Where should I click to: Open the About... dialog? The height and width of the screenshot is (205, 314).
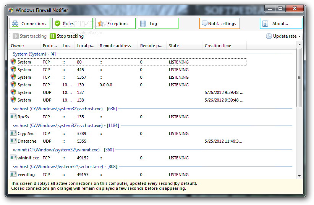pyautogui.click(x=281, y=24)
